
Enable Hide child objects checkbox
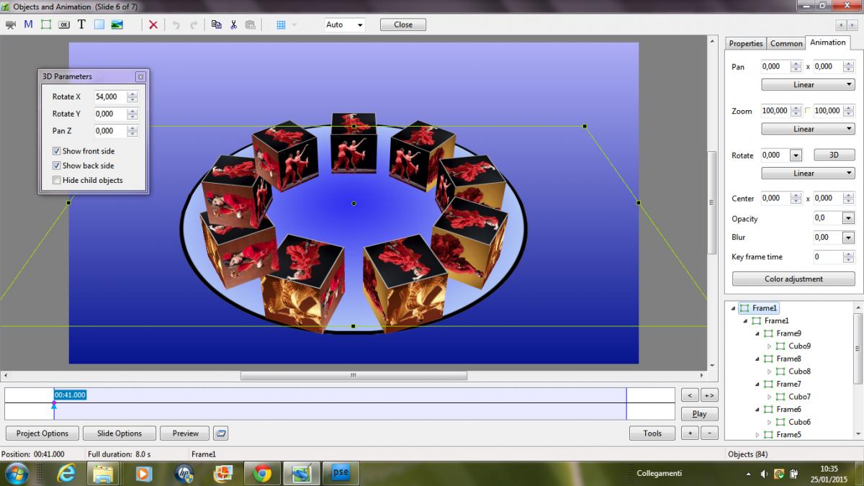(x=56, y=180)
